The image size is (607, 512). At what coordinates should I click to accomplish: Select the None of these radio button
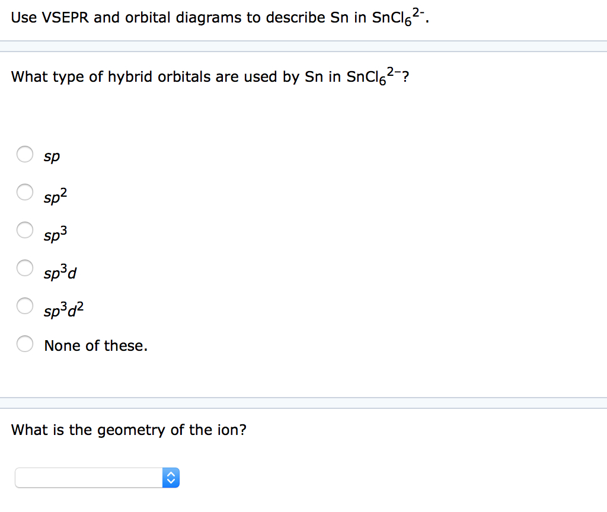(x=25, y=344)
